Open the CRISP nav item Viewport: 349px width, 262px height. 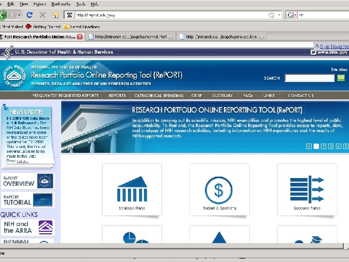(197, 96)
